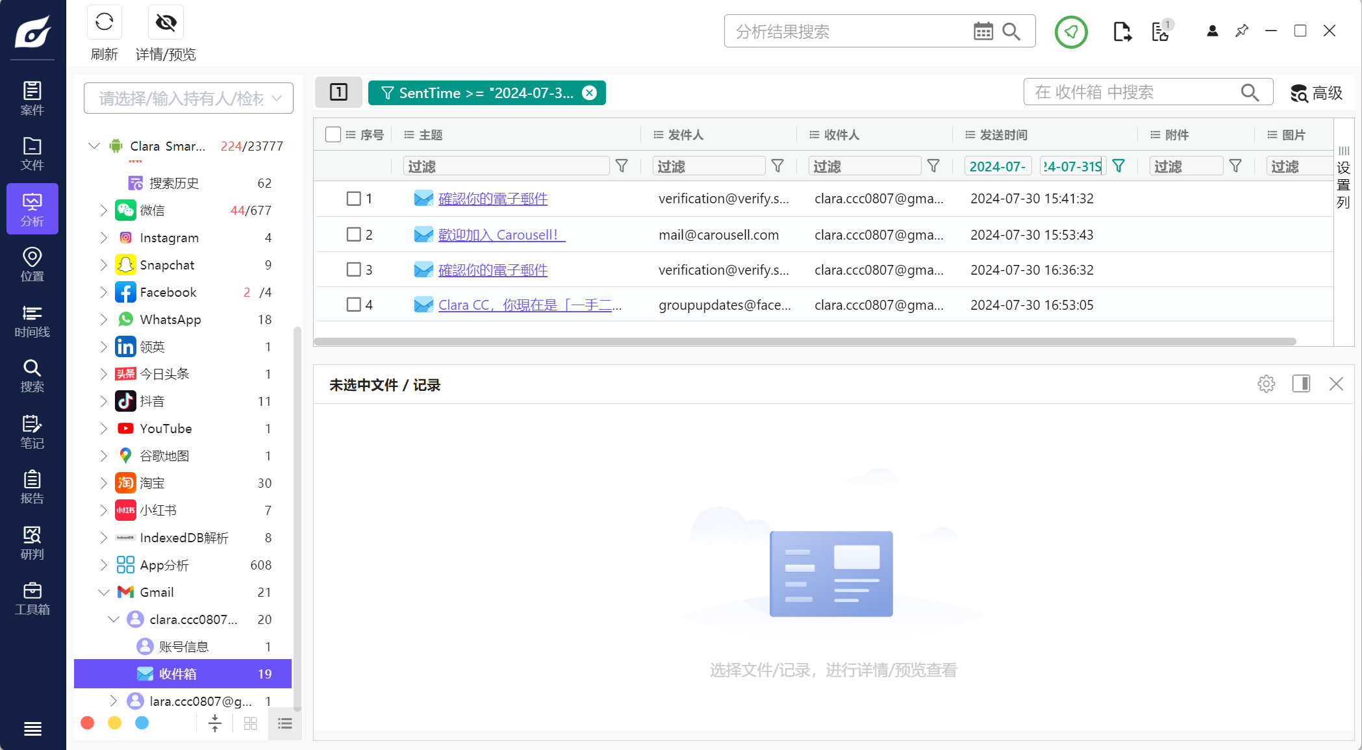Open the 时间线 timeline sidebar icon
This screenshot has height=750, width=1362.
[32, 321]
